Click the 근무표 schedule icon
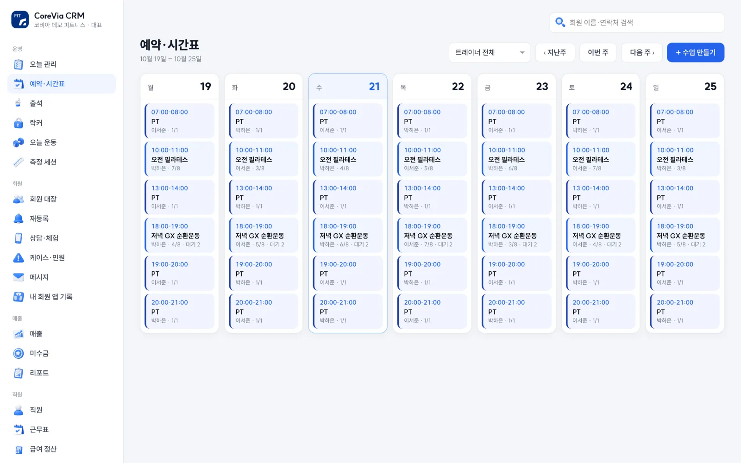The height and width of the screenshot is (463, 741). 19,430
